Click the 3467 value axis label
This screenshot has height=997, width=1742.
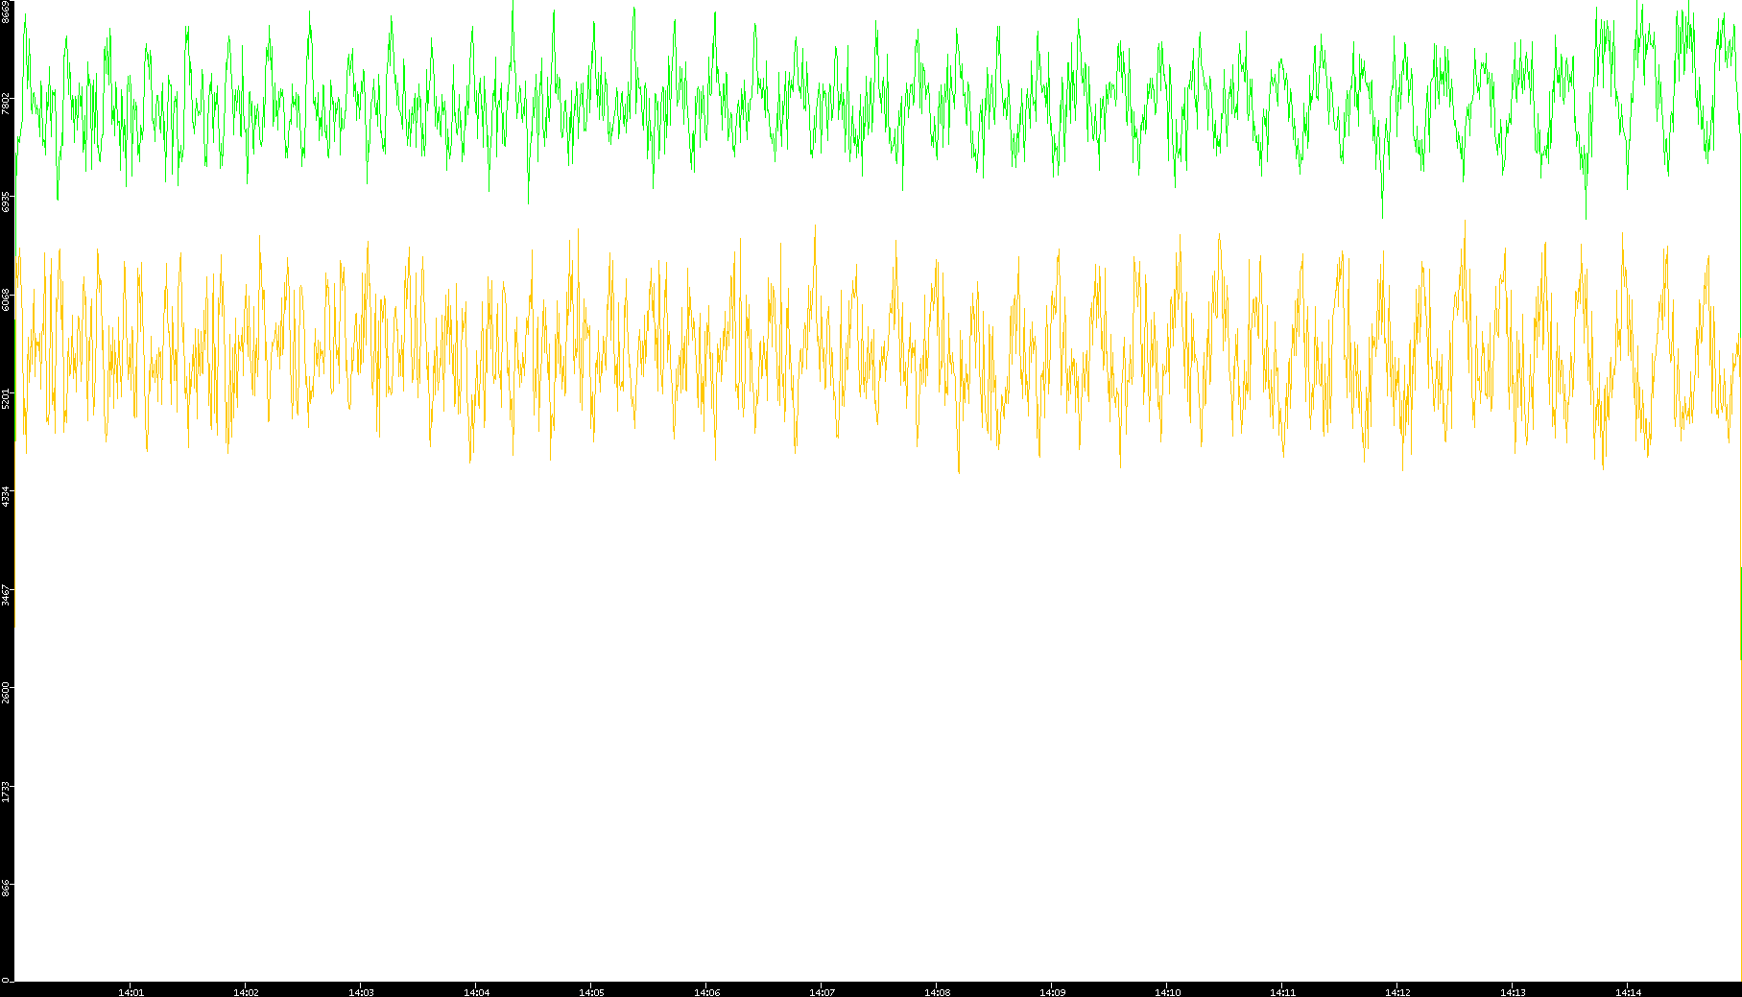tap(7, 594)
